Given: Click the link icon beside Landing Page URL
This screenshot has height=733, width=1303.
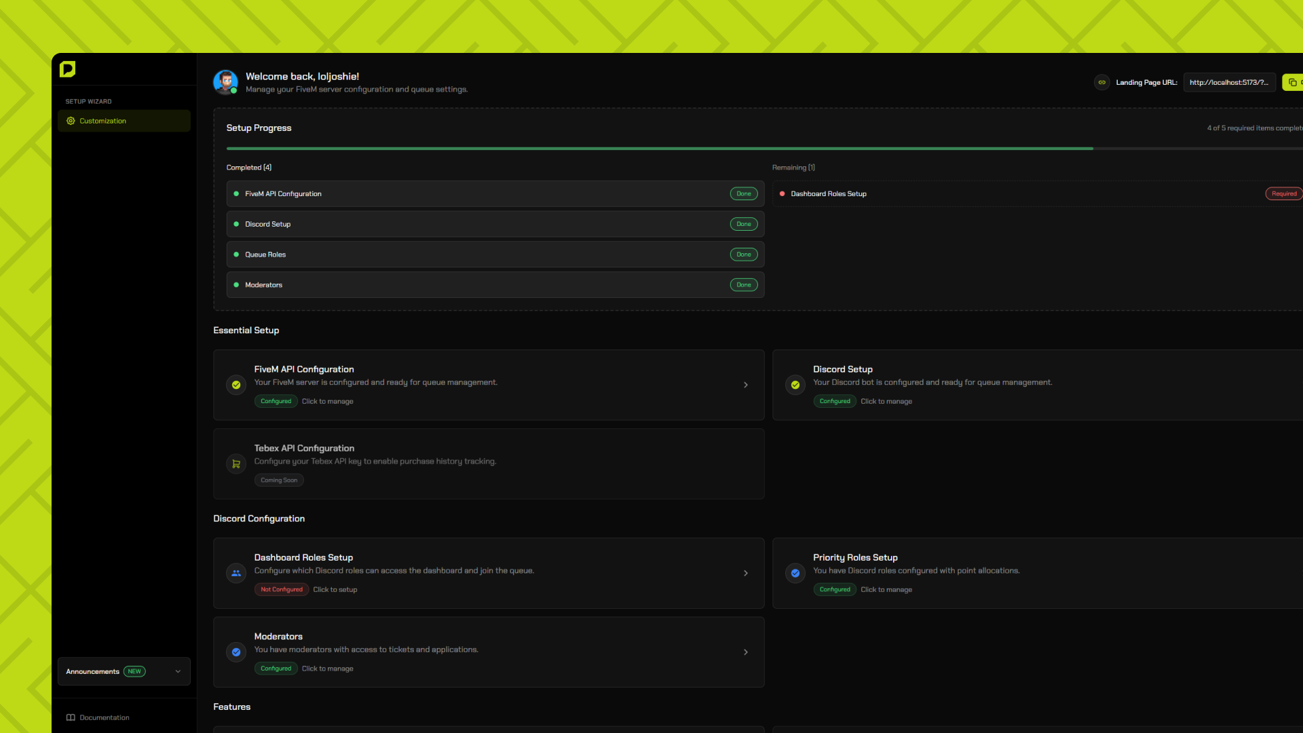Looking at the screenshot, I should tap(1101, 82).
